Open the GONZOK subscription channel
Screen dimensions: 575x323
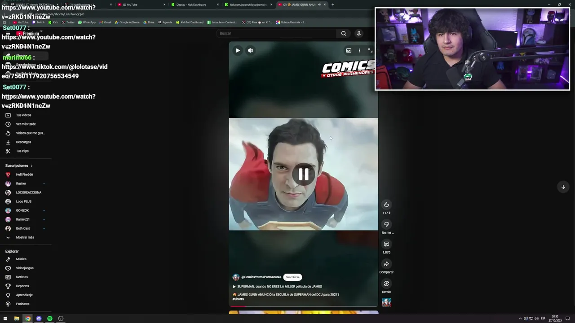click(22, 210)
